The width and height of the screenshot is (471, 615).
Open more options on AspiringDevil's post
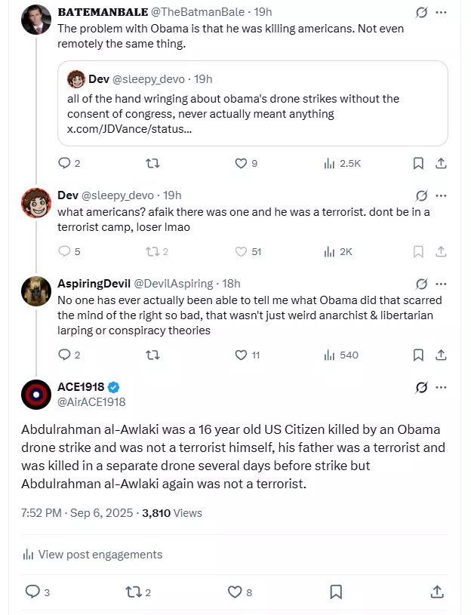click(442, 284)
